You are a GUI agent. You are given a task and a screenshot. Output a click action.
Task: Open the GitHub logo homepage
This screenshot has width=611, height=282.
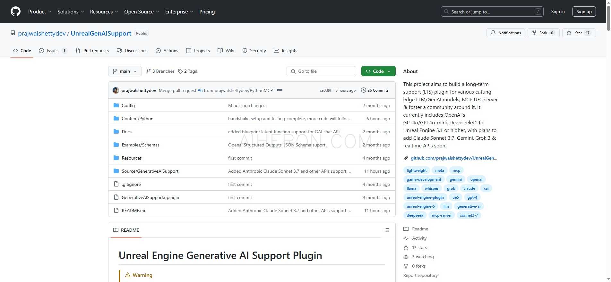point(15,12)
